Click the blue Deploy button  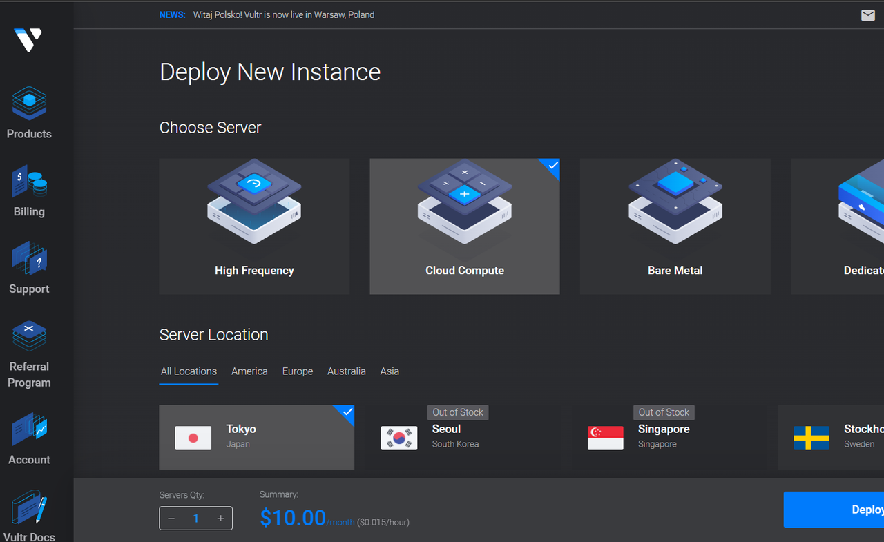pyautogui.click(x=834, y=510)
